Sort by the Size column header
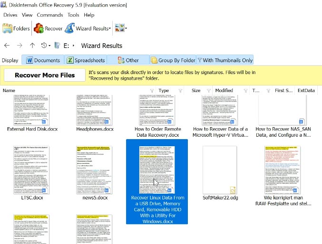 point(196,90)
